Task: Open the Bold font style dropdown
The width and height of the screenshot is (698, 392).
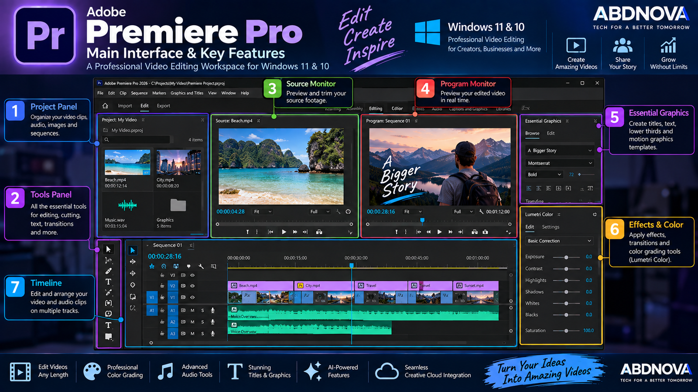Action: click(545, 175)
